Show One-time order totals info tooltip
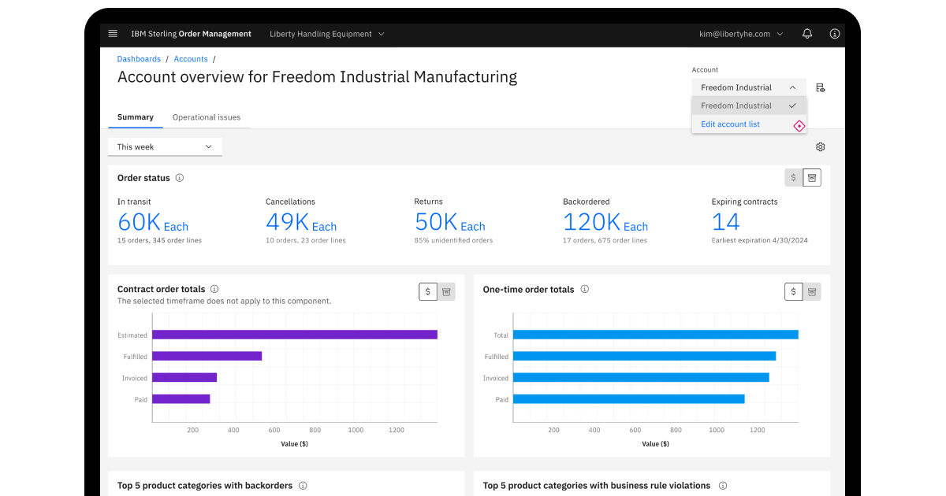 pyautogui.click(x=585, y=289)
